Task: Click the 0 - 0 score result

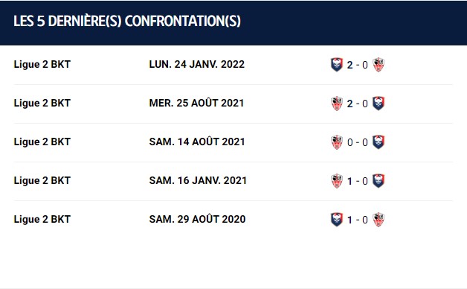Action: [x=358, y=142]
